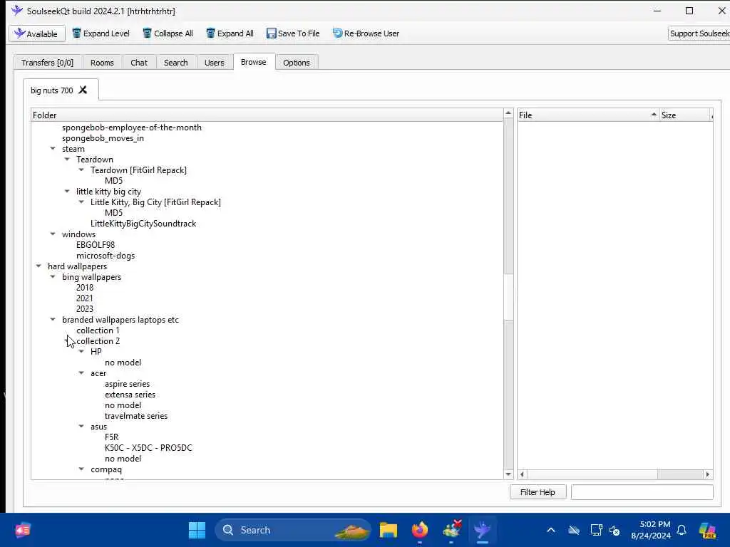Collapse the asus folder arrow

pos(81,427)
